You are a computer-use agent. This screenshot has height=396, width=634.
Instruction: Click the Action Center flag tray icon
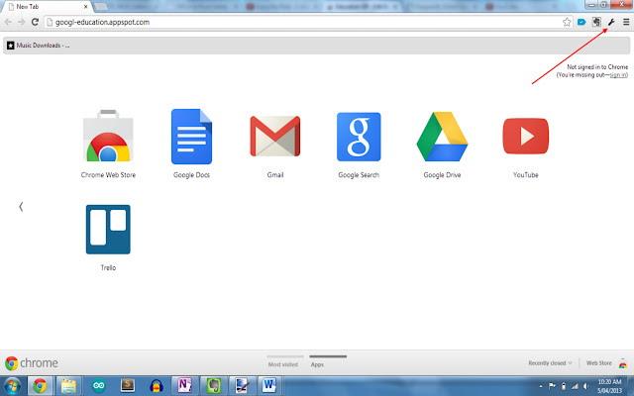552,386
